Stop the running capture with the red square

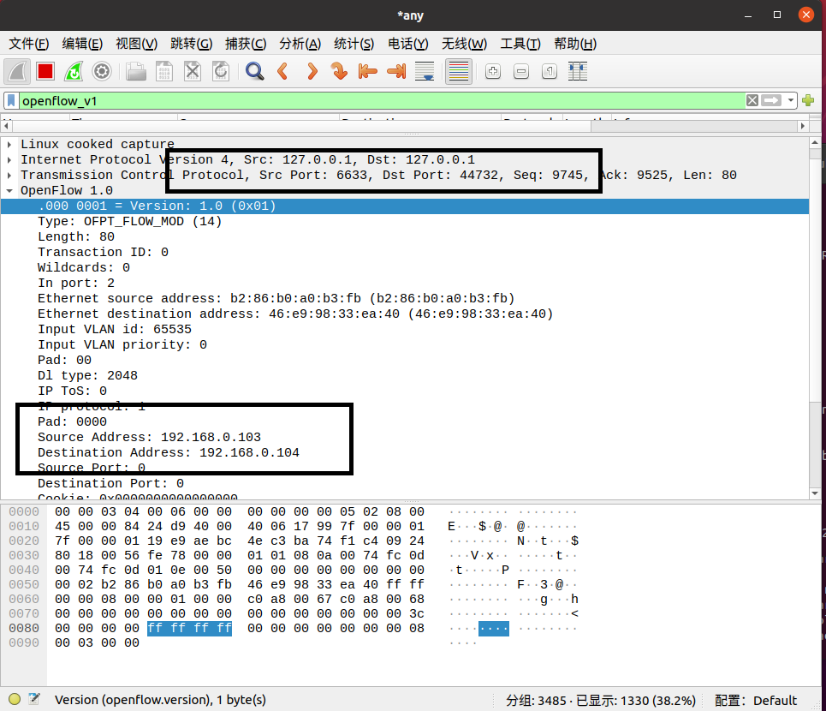pos(45,71)
